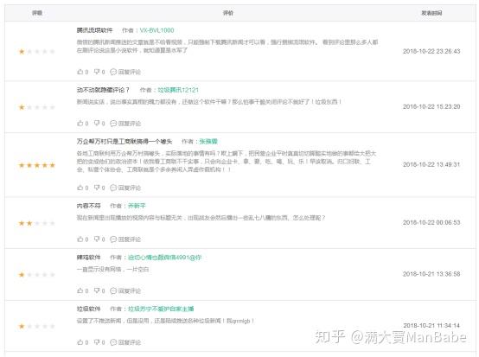Viewport: 479px width, 357px height.
Task: Open author link of 万企帮万村 review
Action: point(208,142)
